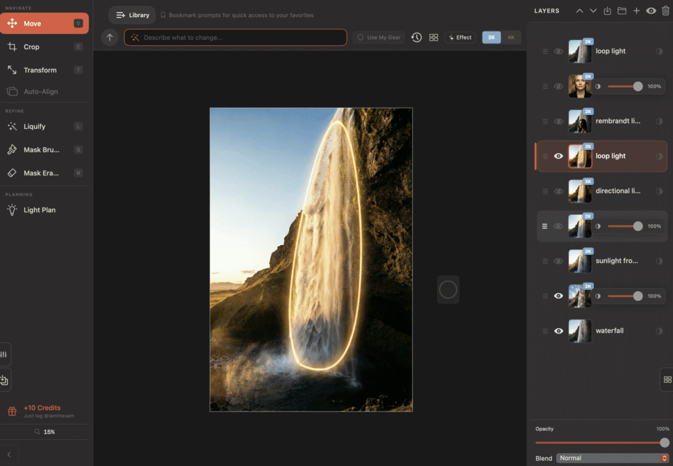Open the Blend mode dropdown
The image size is (673, 466).
click(x=612, y=458)
